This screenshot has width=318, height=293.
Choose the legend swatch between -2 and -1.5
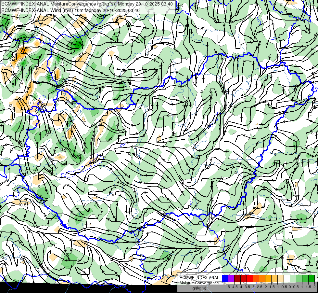point(268,278)
